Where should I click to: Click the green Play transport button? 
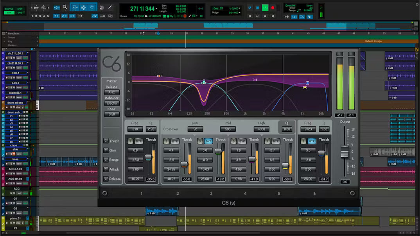pos(265,8)
